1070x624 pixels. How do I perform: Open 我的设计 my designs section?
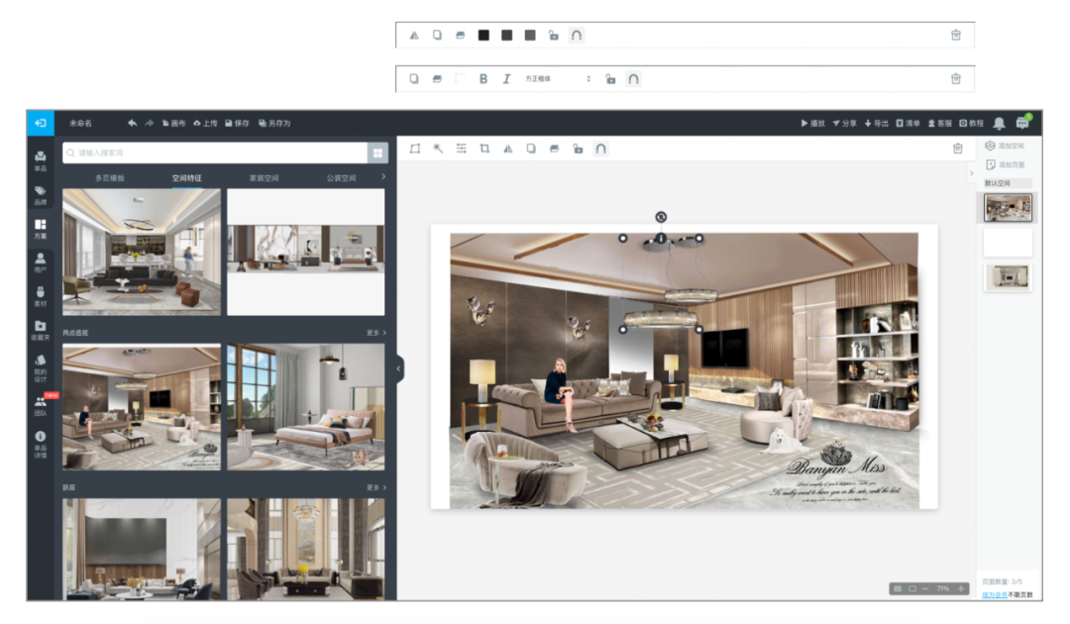click(41, 368)
